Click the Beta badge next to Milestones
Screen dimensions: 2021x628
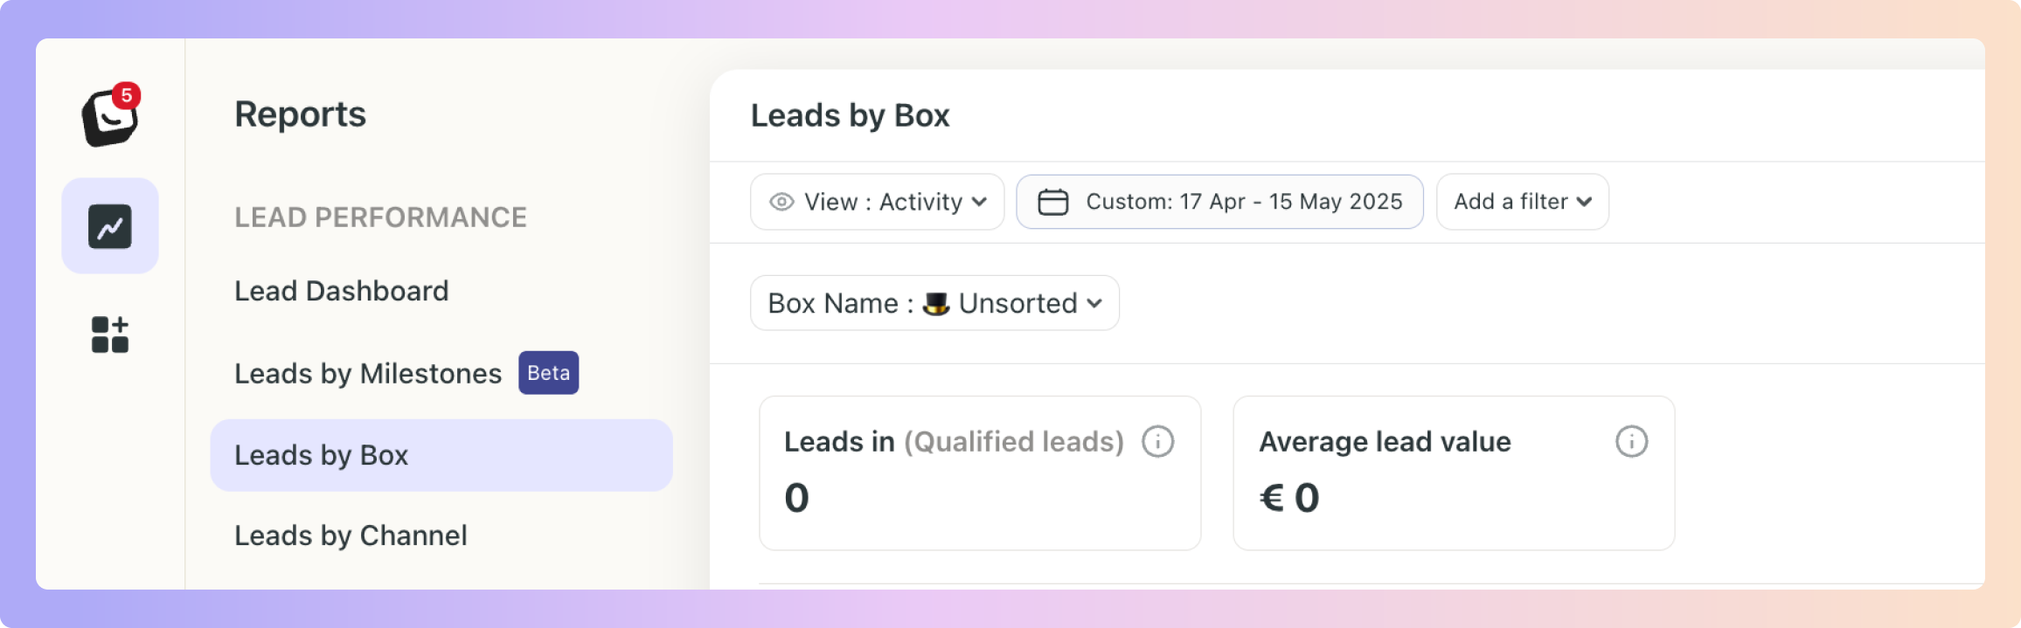(549, 373)
